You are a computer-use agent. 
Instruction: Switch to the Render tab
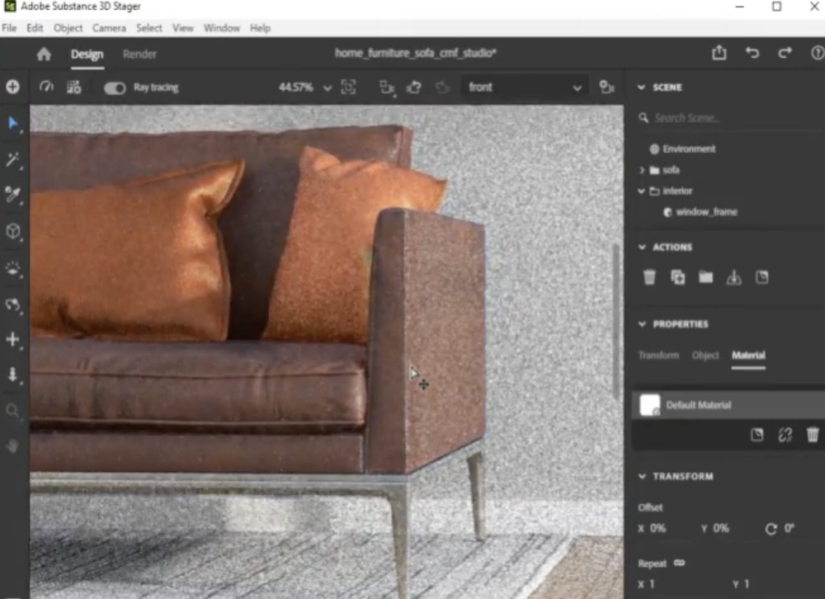click(x=139, y=54)
